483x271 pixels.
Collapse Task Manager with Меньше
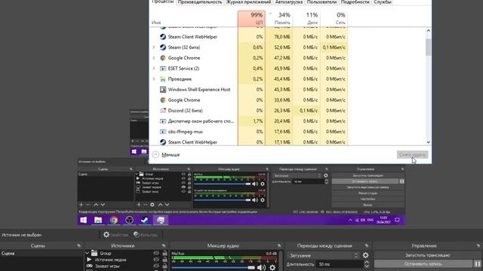click(x=166, y=154)
